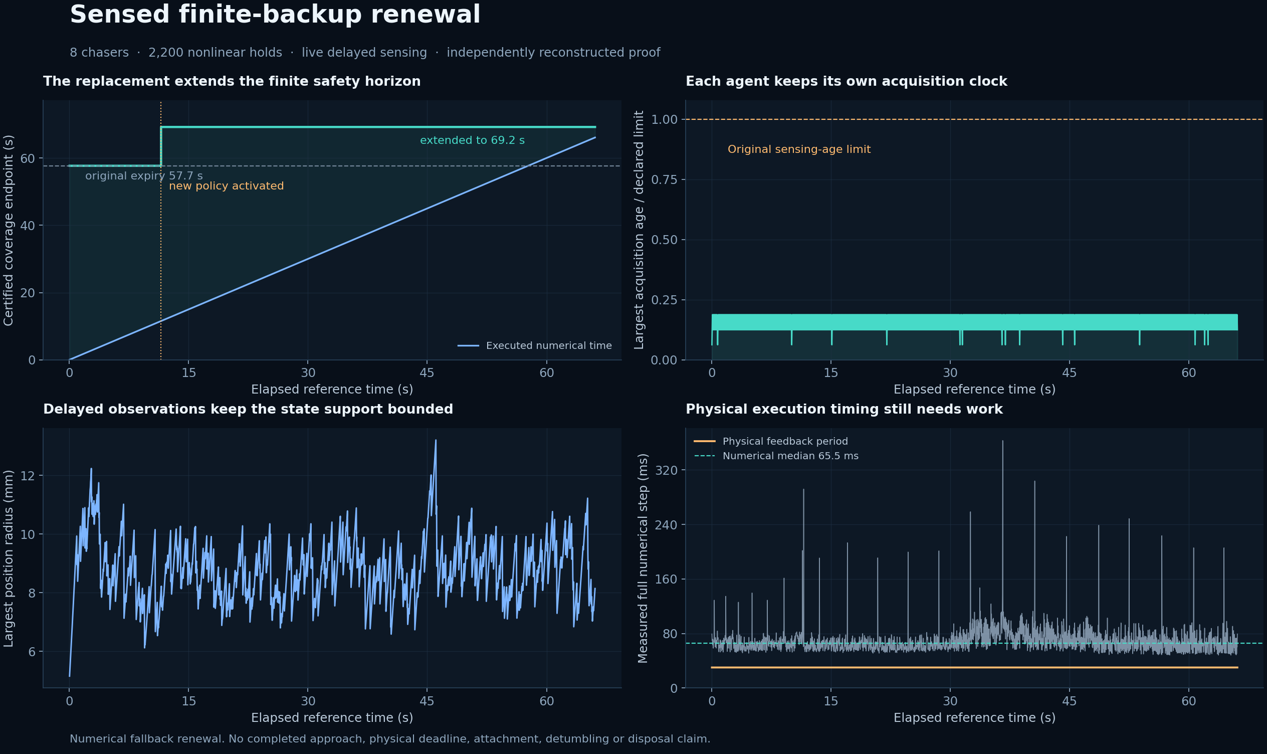Click the x-axis label under the numerical step chart
This screenshot has height=754, width=1267.
coord(974,717)
